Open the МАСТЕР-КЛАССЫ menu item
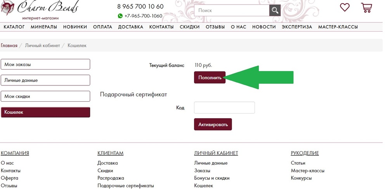Screen dimensions: 388x189 point(338,27)
